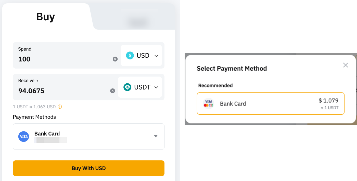Open the USD currency dropdown chevron

coord(156,56)
